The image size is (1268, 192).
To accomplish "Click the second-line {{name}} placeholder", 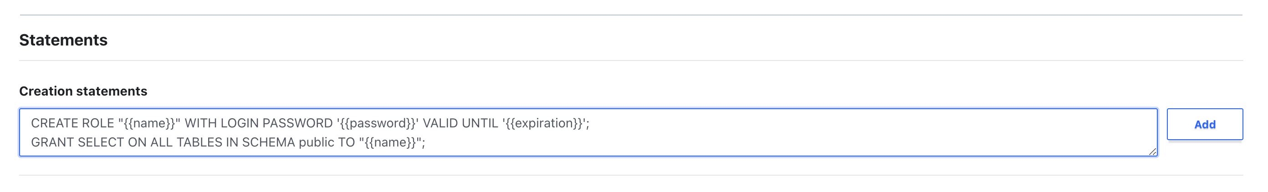I will pos(390,142).
